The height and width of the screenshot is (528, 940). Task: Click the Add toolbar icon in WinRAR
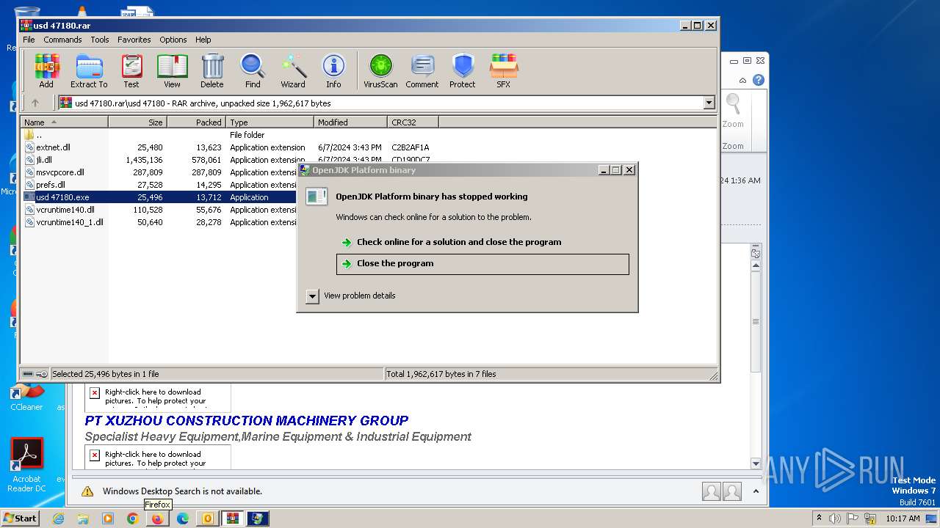(46, 71)
